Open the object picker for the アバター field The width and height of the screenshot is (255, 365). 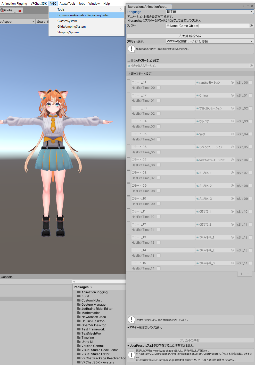251,26
